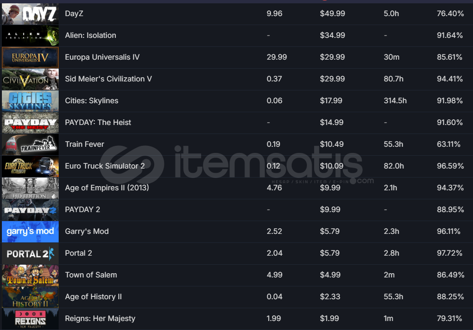Click the 82.0h playtime value
The image size is (473, 330).
pos(394,166)
